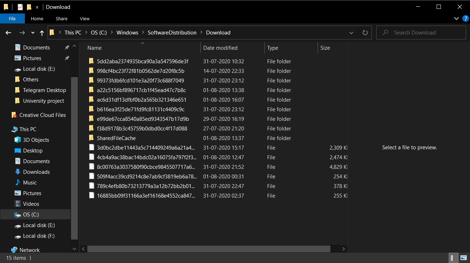The height and width of the screenshot is (263, 470).
Task: Go up one folder level with Up arrow
Action: pyautogui.click(x=42, y=33)
